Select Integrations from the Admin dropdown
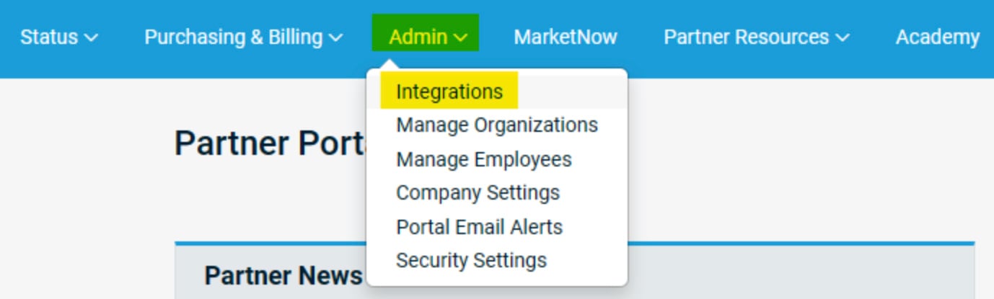The width and height of the screenshot is (994, 299). point(449,92)
